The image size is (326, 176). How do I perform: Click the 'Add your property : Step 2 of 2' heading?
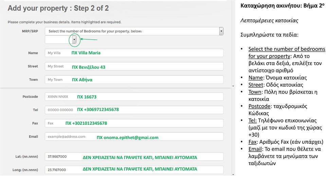point(58,8)
